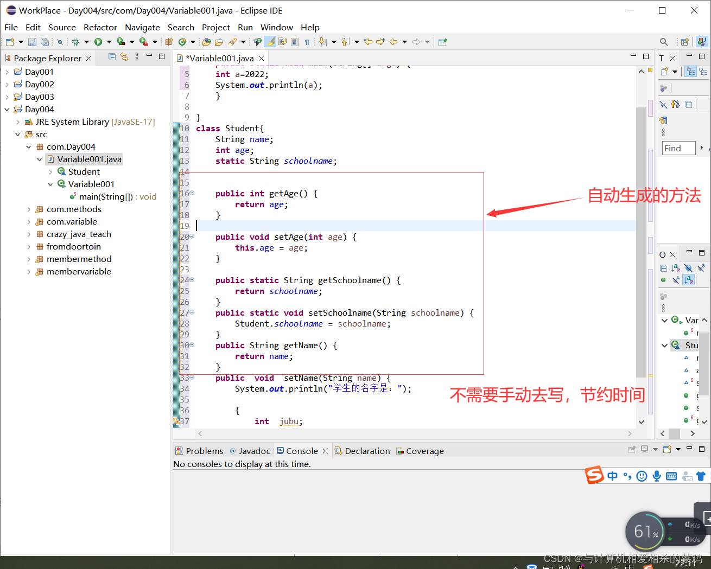Click the Sogou input method tray icon
The image size is (711, 569).
coord(594,475)
